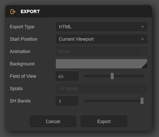
Task: Expand the Start Position dropdown
Action: coord(101,39)
